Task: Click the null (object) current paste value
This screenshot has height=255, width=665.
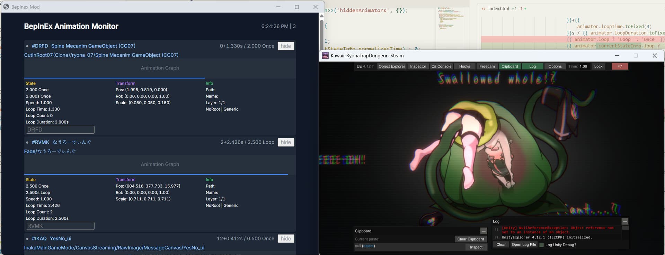Action: pos(365,246)
